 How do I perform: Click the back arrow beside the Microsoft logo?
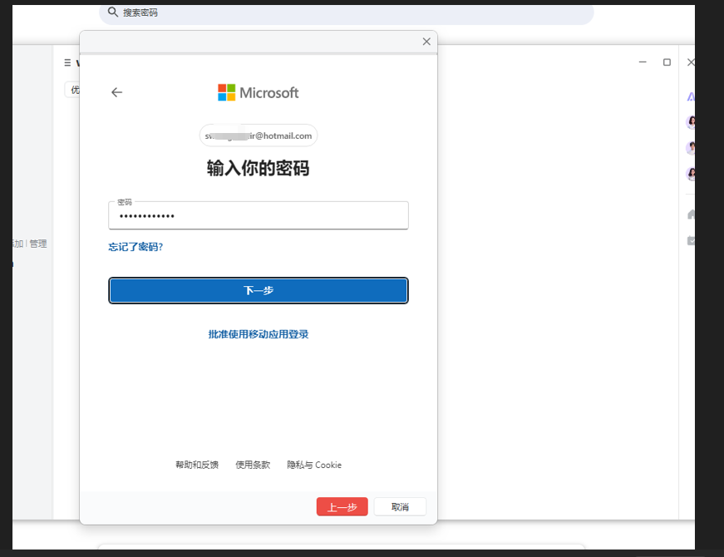click(117, 92)
